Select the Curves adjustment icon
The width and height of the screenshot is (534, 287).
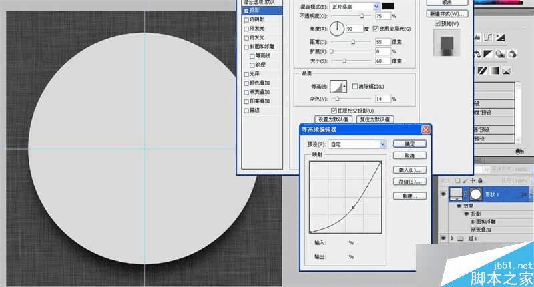click(x=488, y=37)
